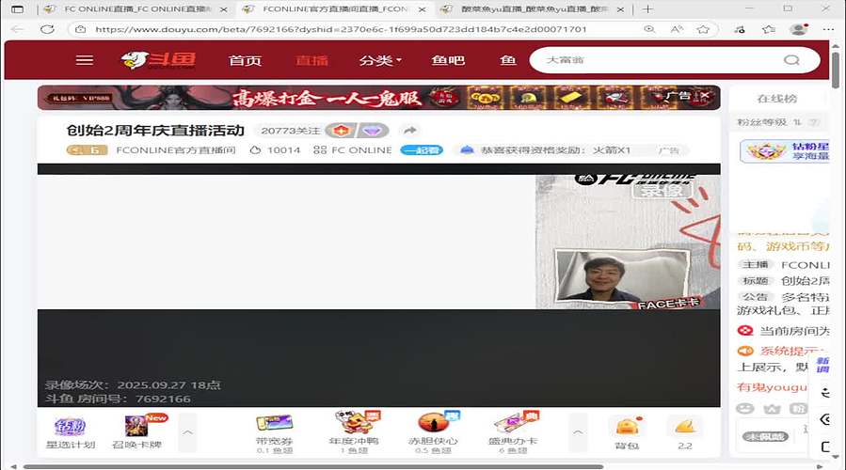
Task: Click the vertical page scrollbar
Action: click(x=836, y=69)
